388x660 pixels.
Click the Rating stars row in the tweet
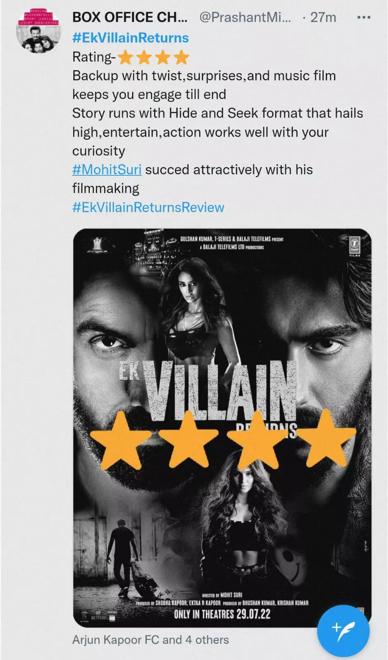[x=153, y=57]
